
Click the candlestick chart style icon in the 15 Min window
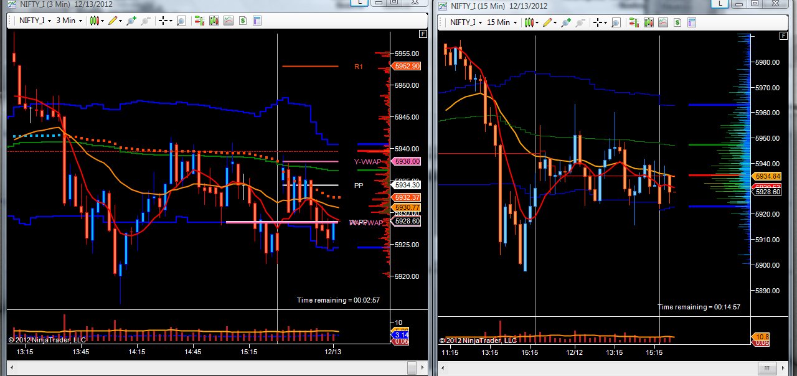[x=529, y=22]
